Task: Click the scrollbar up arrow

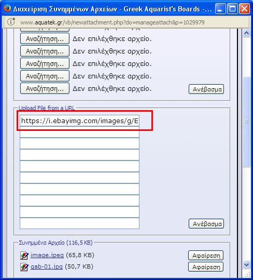Action: click(247, 33)
